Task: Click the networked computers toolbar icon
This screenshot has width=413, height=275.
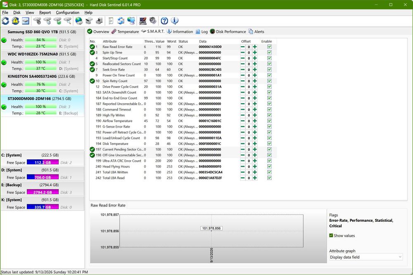Action: coord(131,21)
